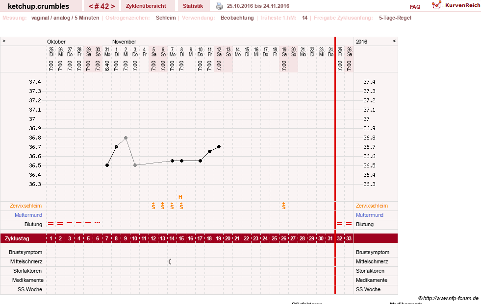Click cervical mucus S symbol on day 14
Screen dimensions: 481x304
172,206
